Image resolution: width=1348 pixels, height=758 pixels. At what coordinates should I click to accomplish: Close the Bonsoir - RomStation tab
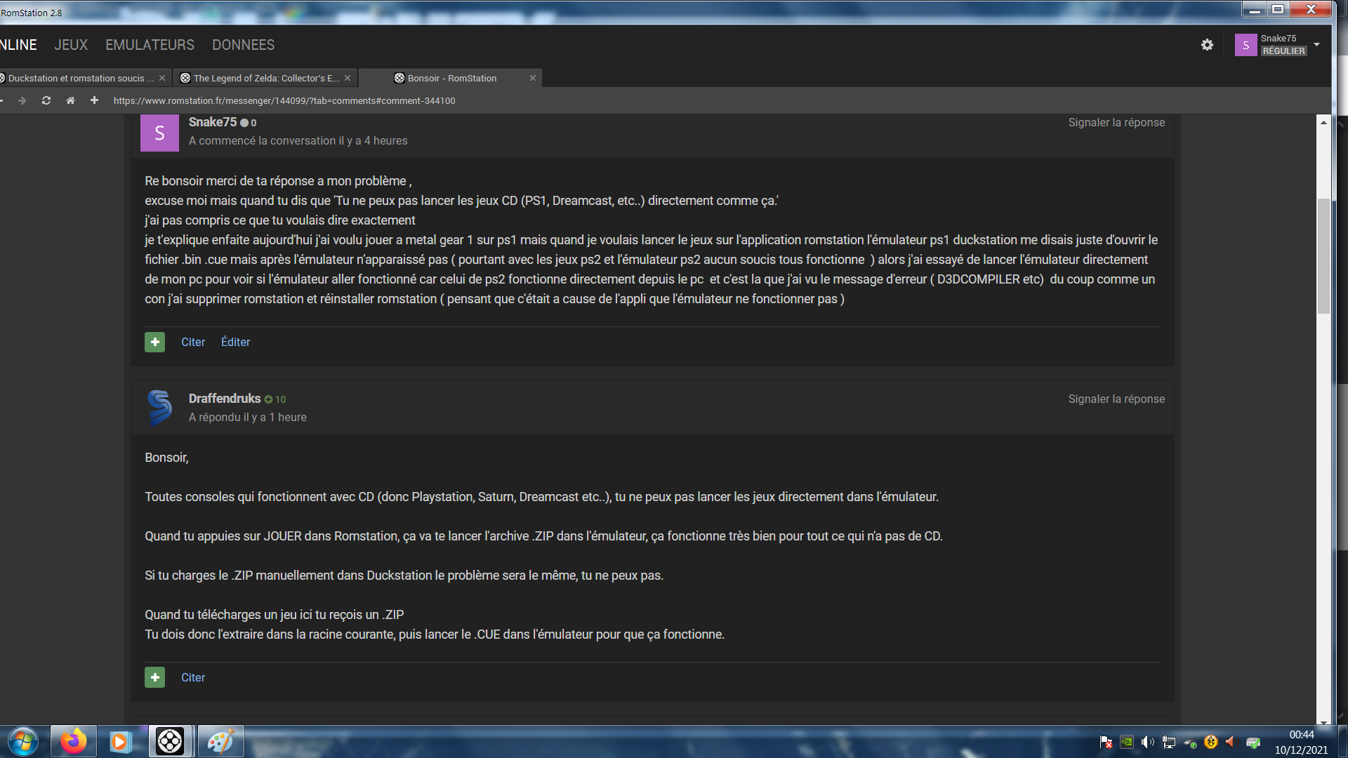coord(533,78)
